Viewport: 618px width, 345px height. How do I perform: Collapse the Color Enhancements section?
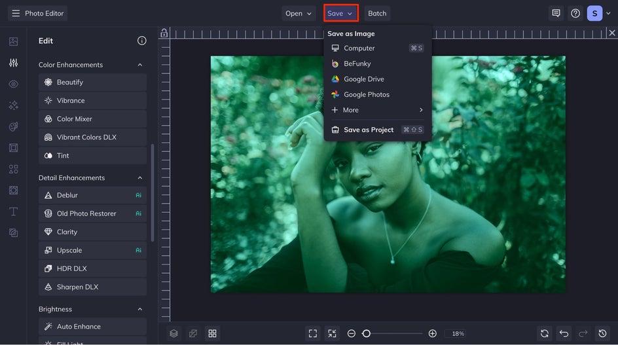[139, 65]
